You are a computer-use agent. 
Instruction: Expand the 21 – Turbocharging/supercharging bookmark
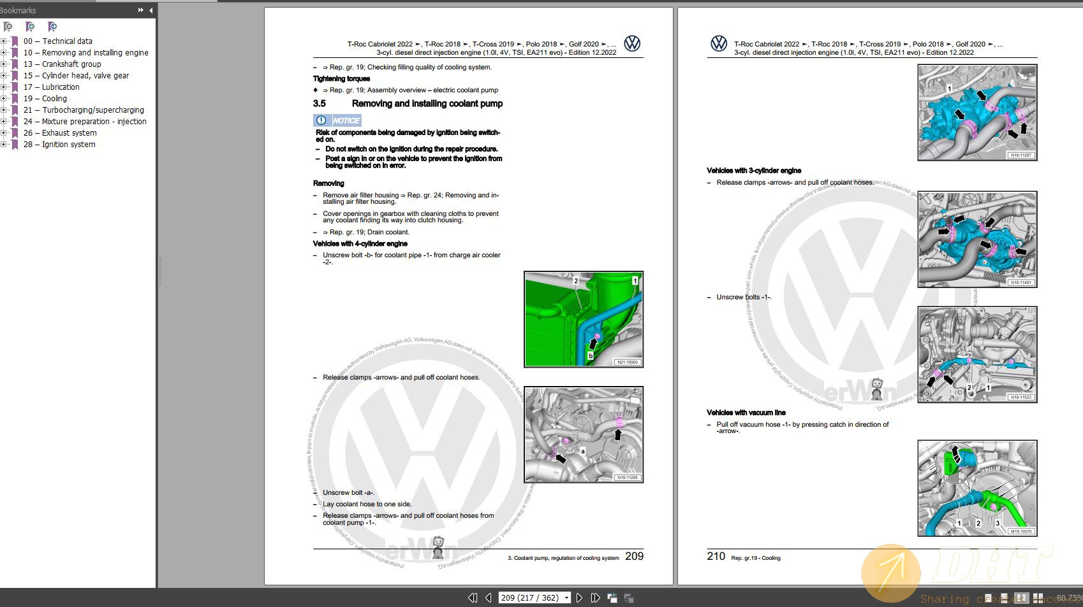pyautogui.click(x=4, y=110)
